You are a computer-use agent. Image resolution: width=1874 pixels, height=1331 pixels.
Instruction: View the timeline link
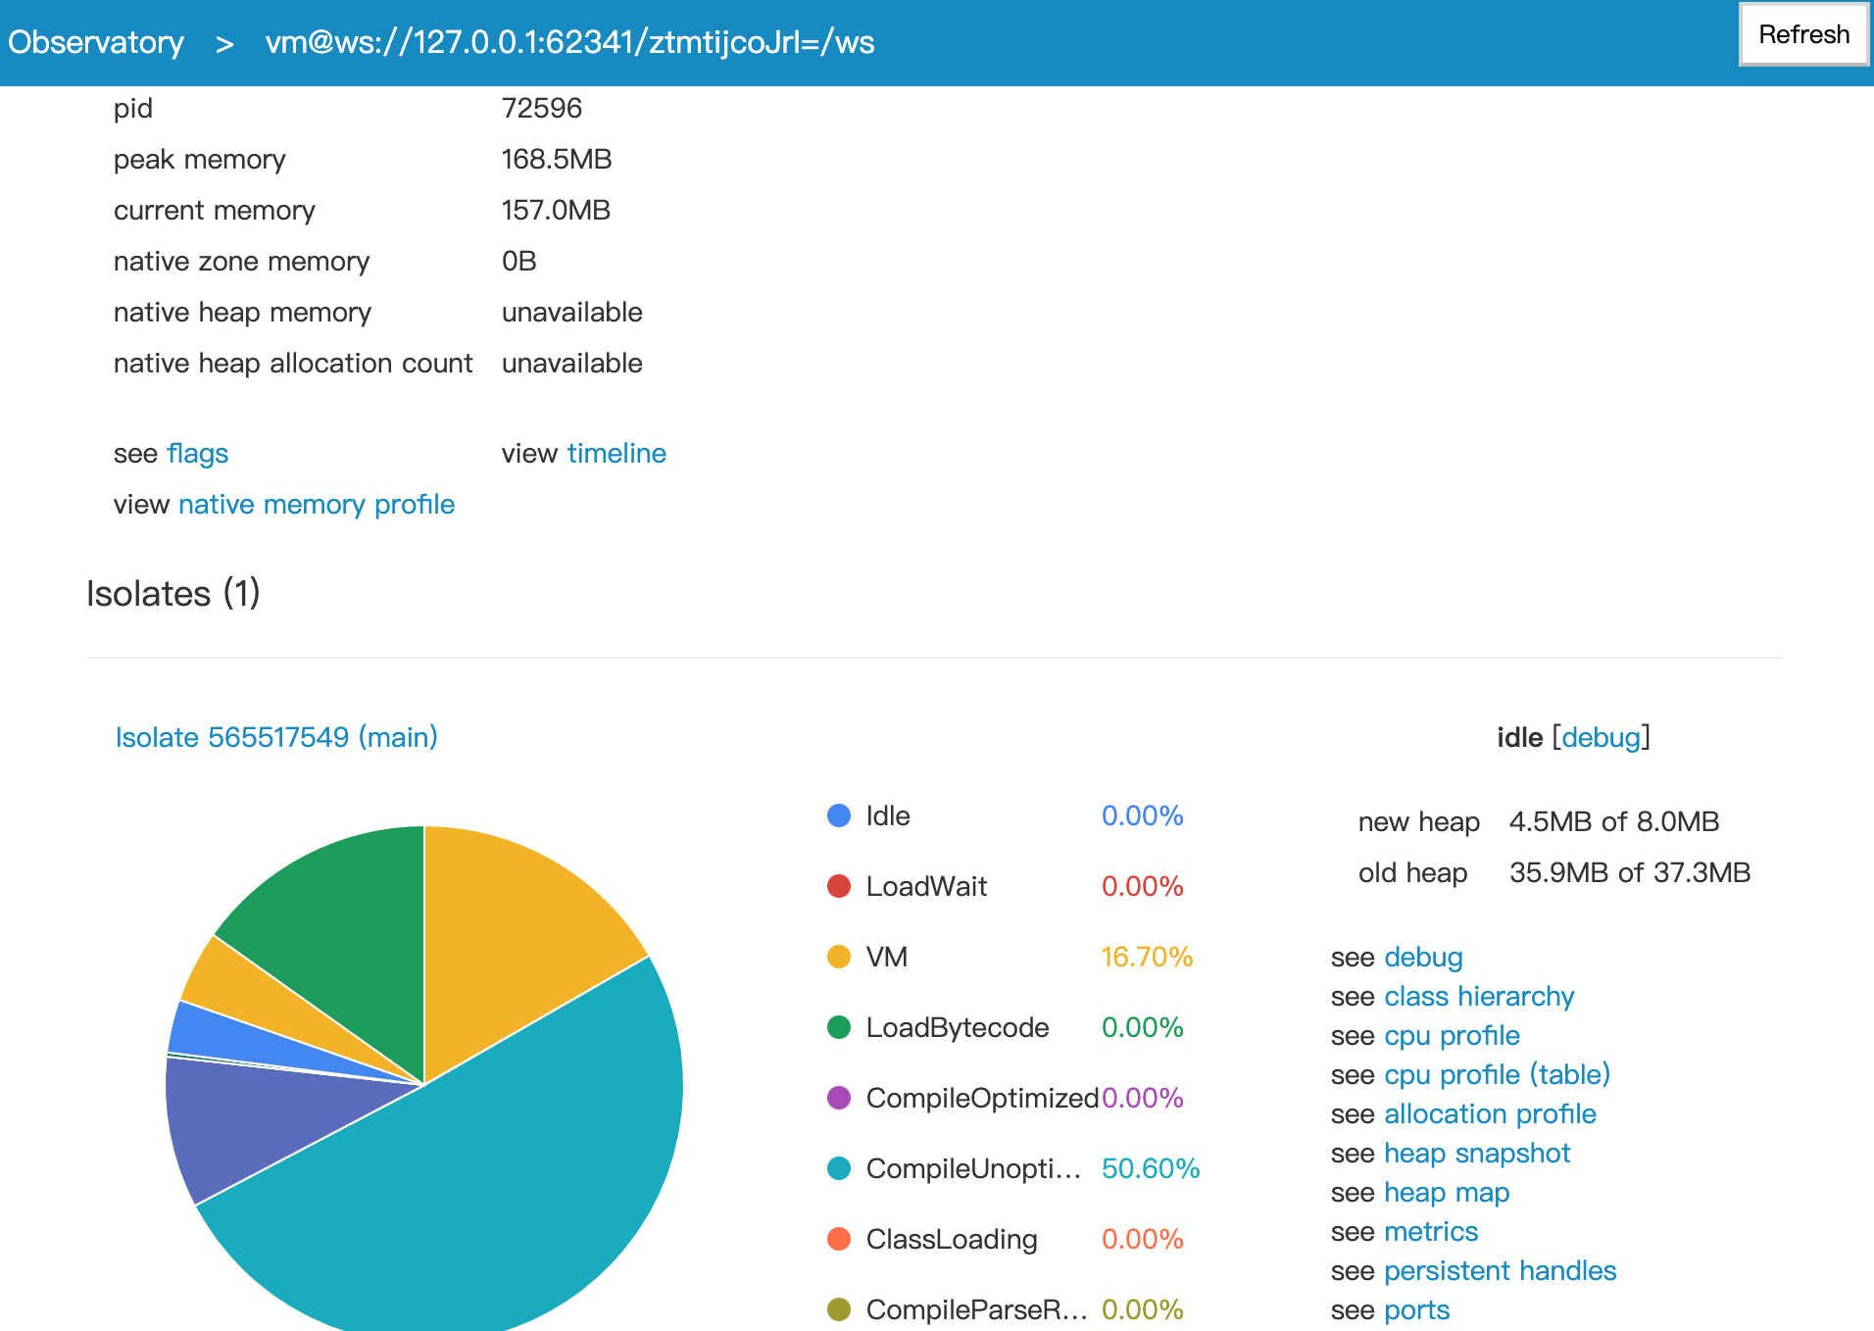(616, 453)
